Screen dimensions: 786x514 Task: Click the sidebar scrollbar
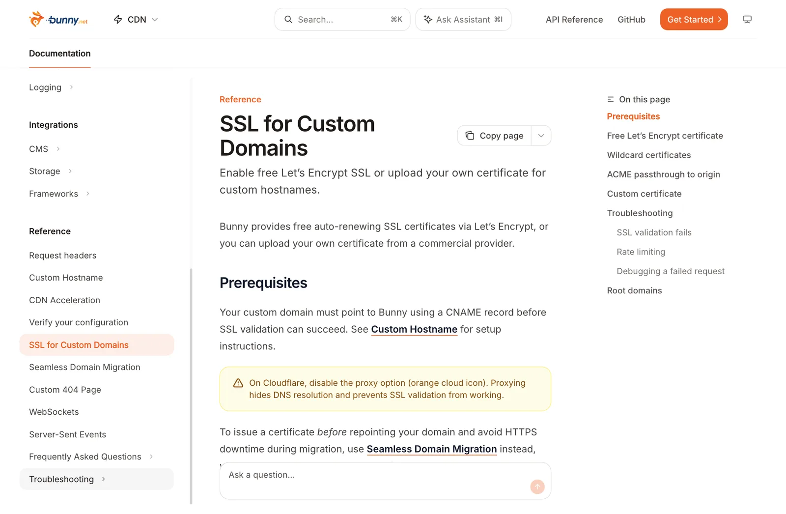(x=191, y=386)
